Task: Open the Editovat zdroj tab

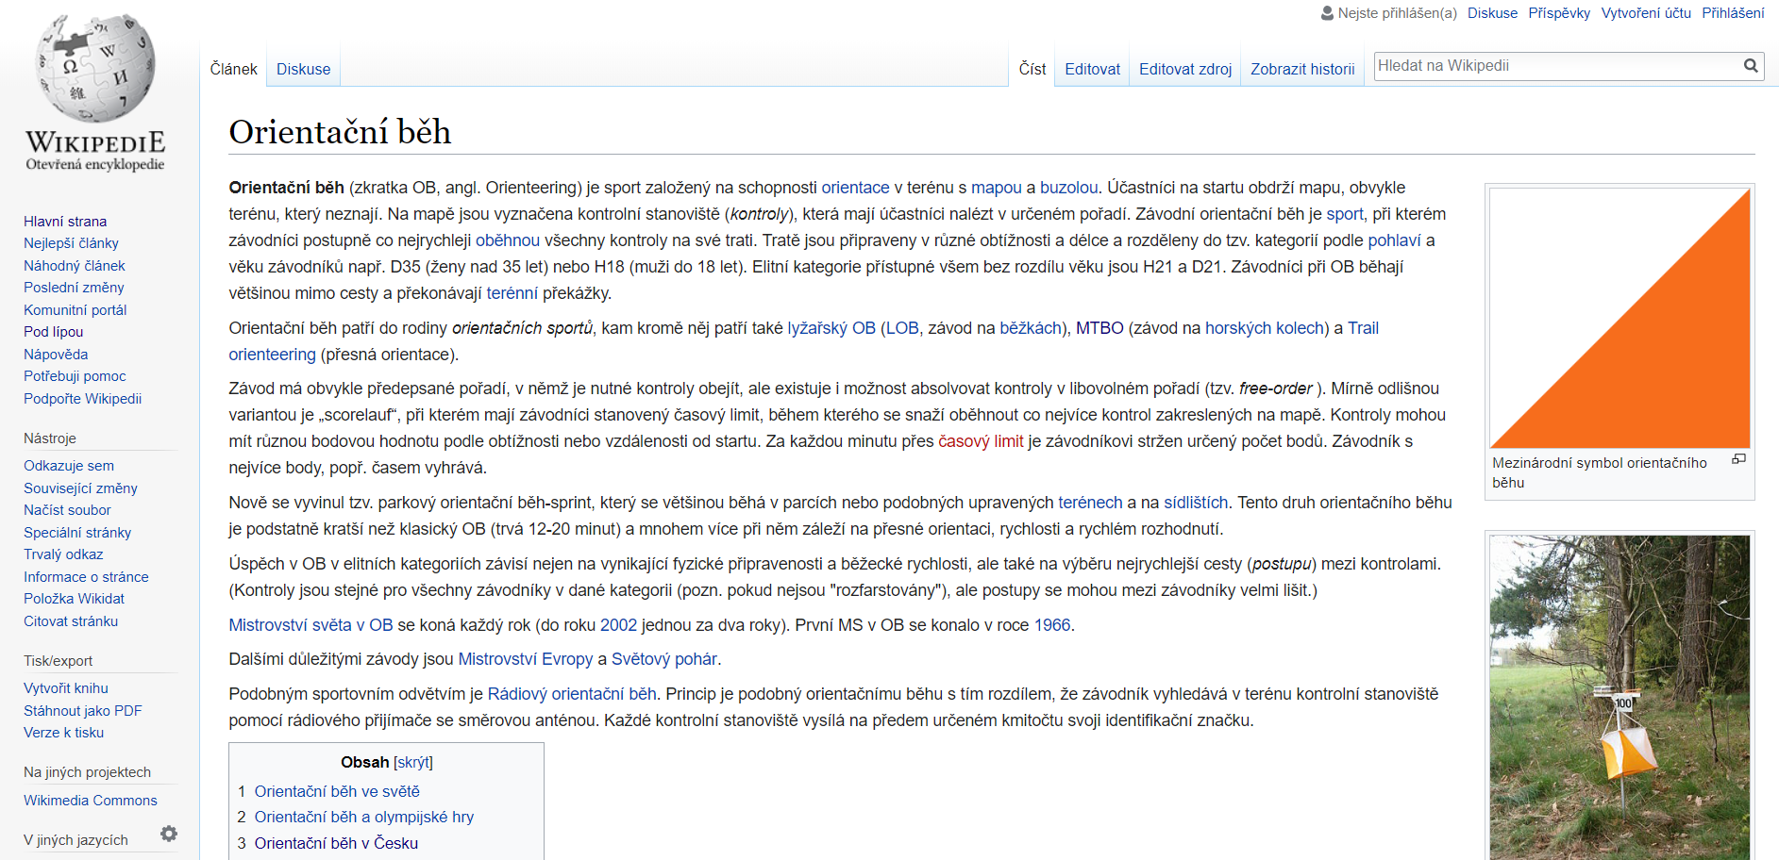Action: click(x=1185, y=69)
